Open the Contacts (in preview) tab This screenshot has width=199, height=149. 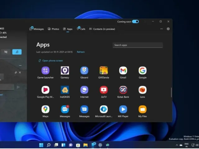[x=102, y=29]
